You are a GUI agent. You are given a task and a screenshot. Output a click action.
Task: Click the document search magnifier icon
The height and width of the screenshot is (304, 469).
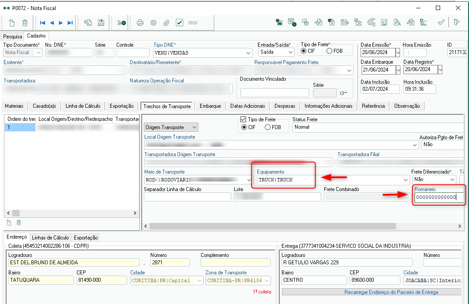click(x=397, y=22)
